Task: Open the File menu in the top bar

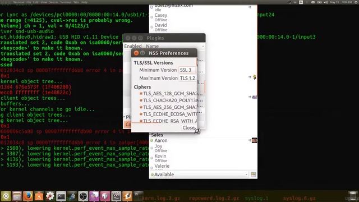Action: coord(29,2)
